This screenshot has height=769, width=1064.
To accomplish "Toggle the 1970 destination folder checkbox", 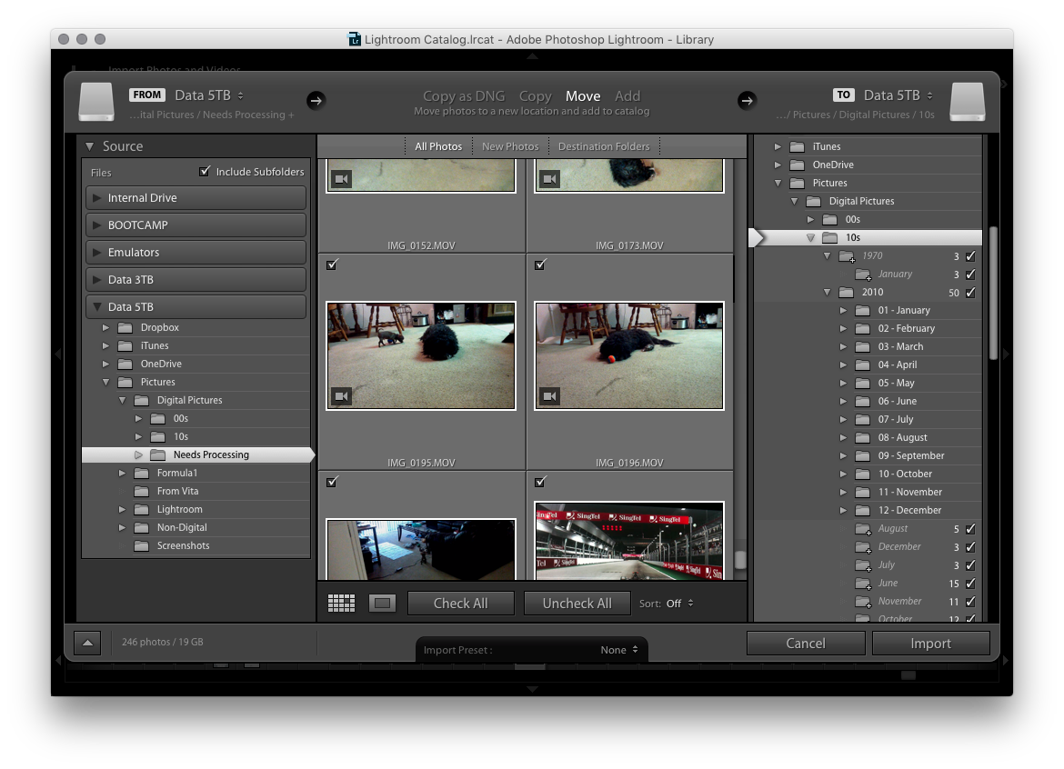I will (970, 256).
